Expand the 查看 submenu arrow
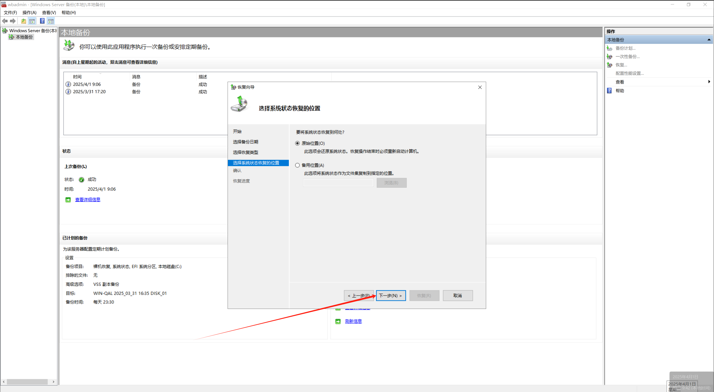714x392 pixels. (x=709, y=82)
